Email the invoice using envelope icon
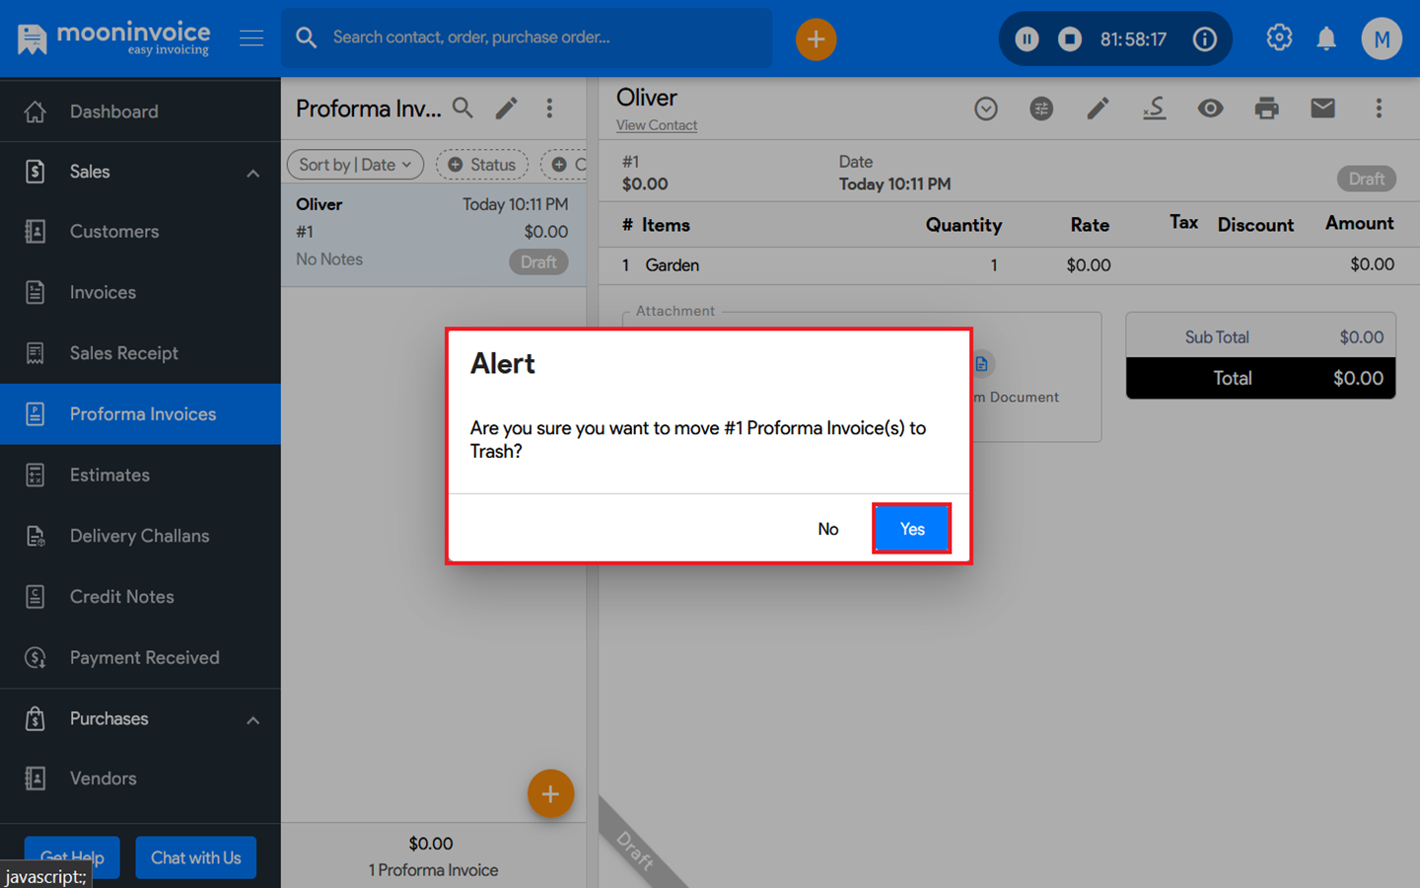 1322,109
